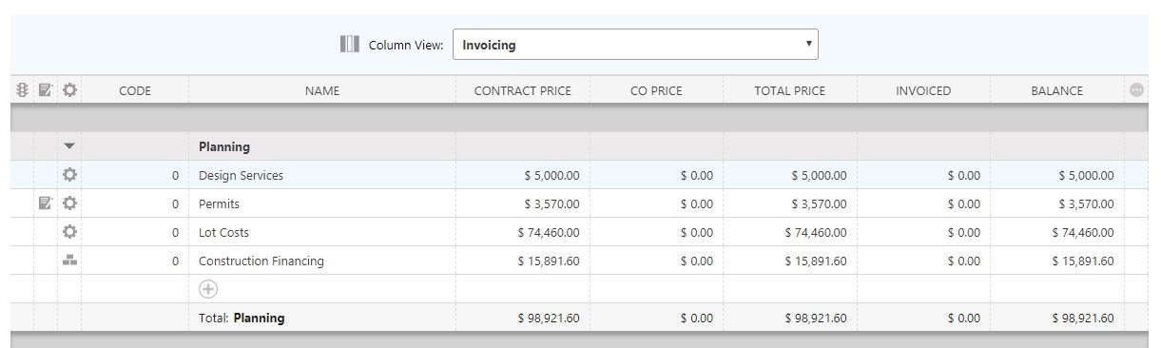This screenshot has width=1161, height=348.
Task: Click Construction Financing total price cell
Action: [x=790, y=261]
